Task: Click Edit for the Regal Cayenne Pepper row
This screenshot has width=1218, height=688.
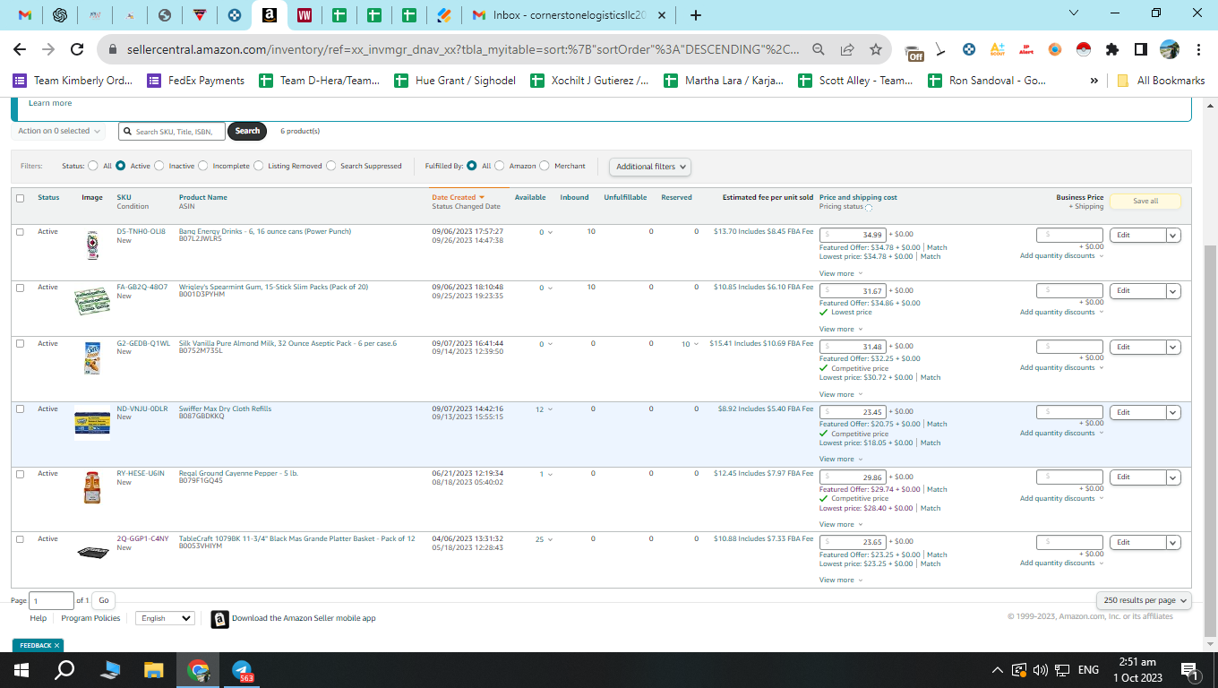Action: click(1137, 477)
